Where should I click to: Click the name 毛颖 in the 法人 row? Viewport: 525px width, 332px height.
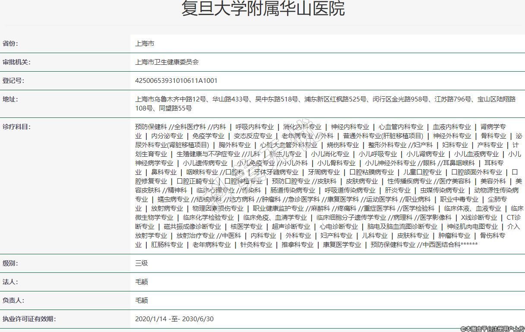pos(142,282)
